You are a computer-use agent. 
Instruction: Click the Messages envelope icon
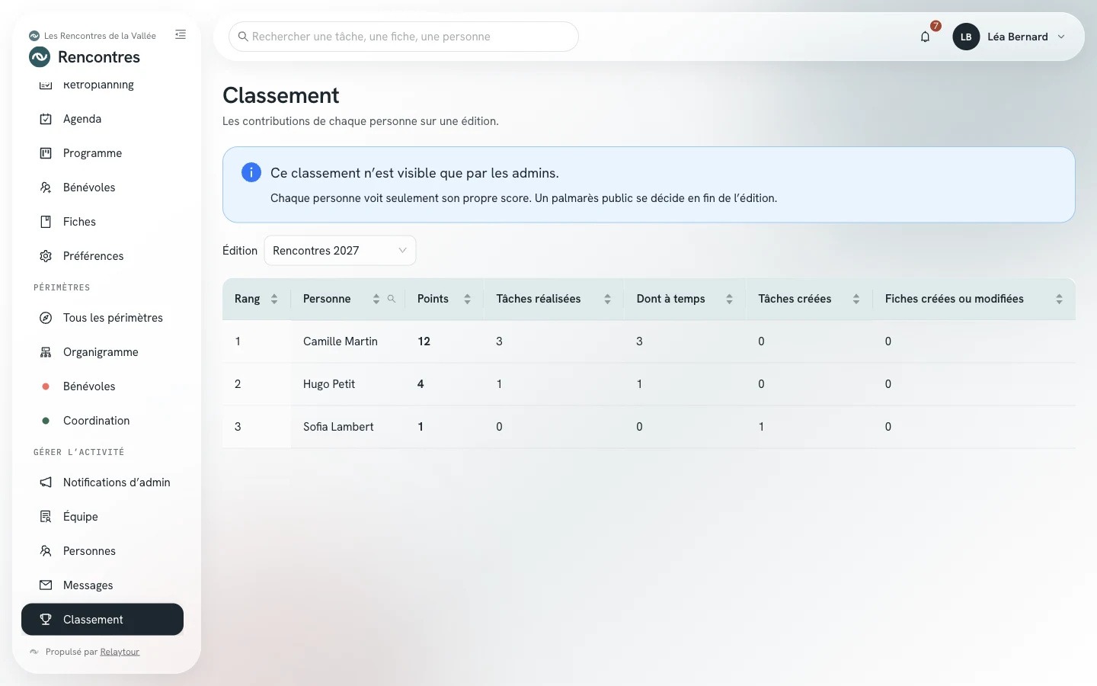[46, 585]
